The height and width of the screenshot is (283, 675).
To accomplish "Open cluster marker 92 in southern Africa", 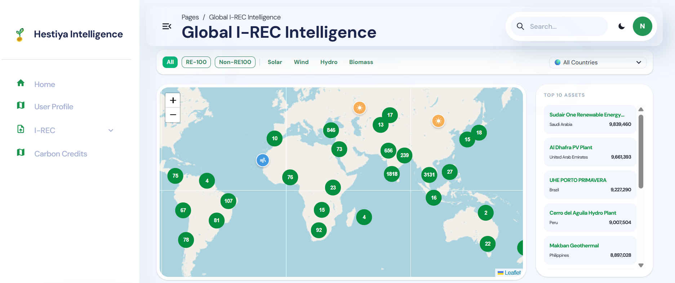I will click(x=319, y=230).
